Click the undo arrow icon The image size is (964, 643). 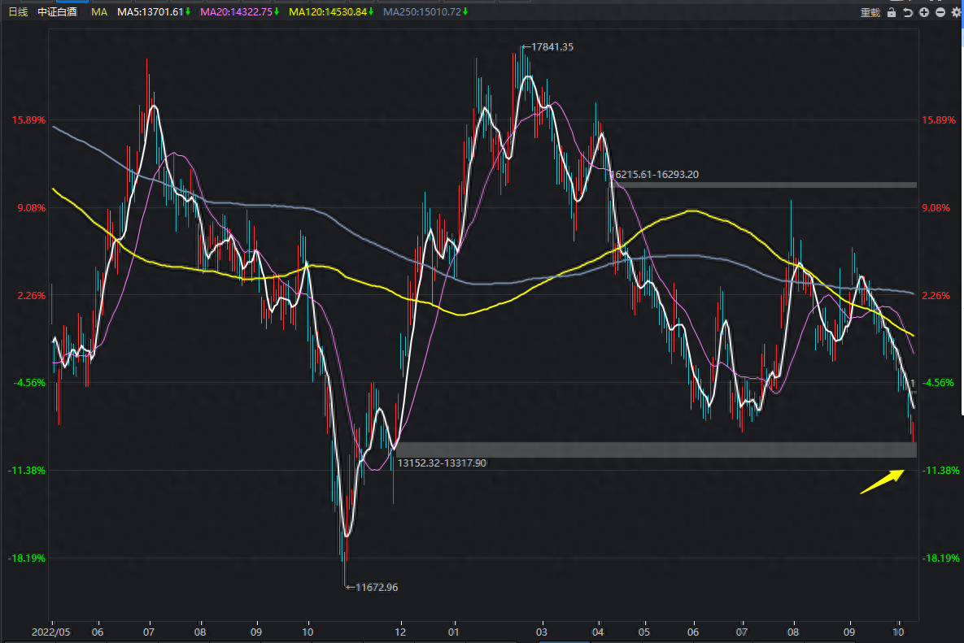coord(908,12)
